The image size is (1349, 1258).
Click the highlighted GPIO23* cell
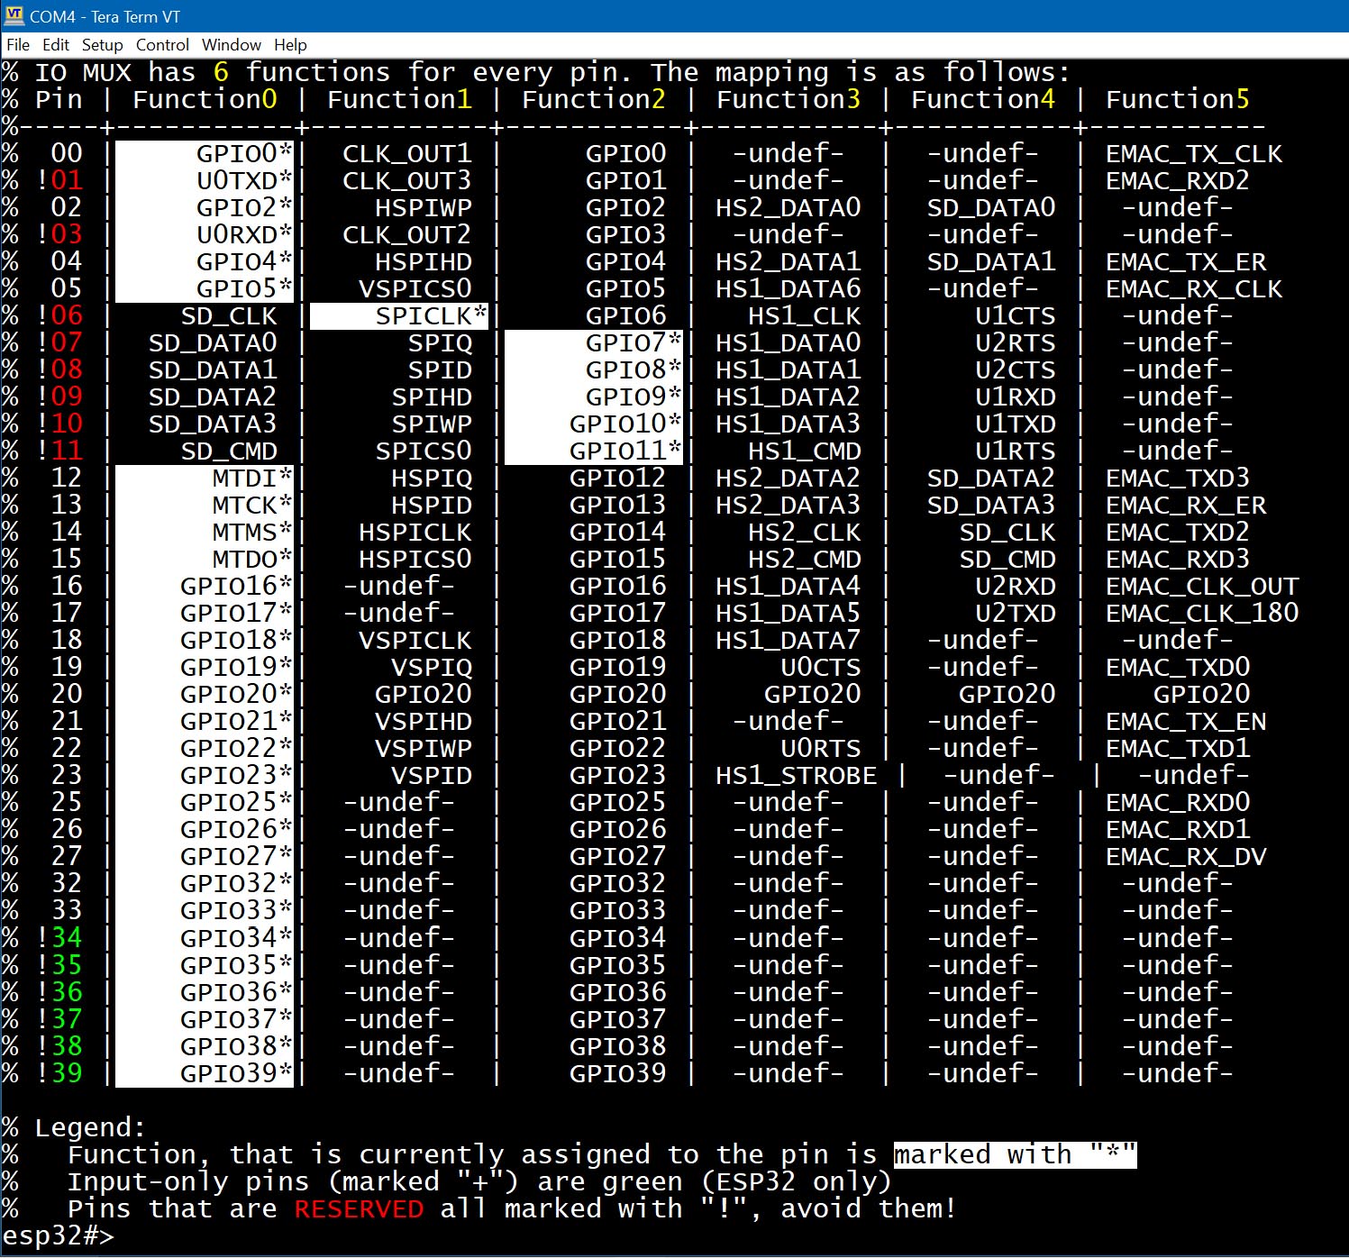pyautogui.click(x=205, y=776)
